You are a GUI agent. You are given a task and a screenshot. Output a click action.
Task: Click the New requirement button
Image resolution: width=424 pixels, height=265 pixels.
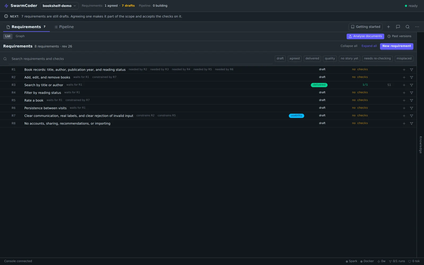pos(396,46)
